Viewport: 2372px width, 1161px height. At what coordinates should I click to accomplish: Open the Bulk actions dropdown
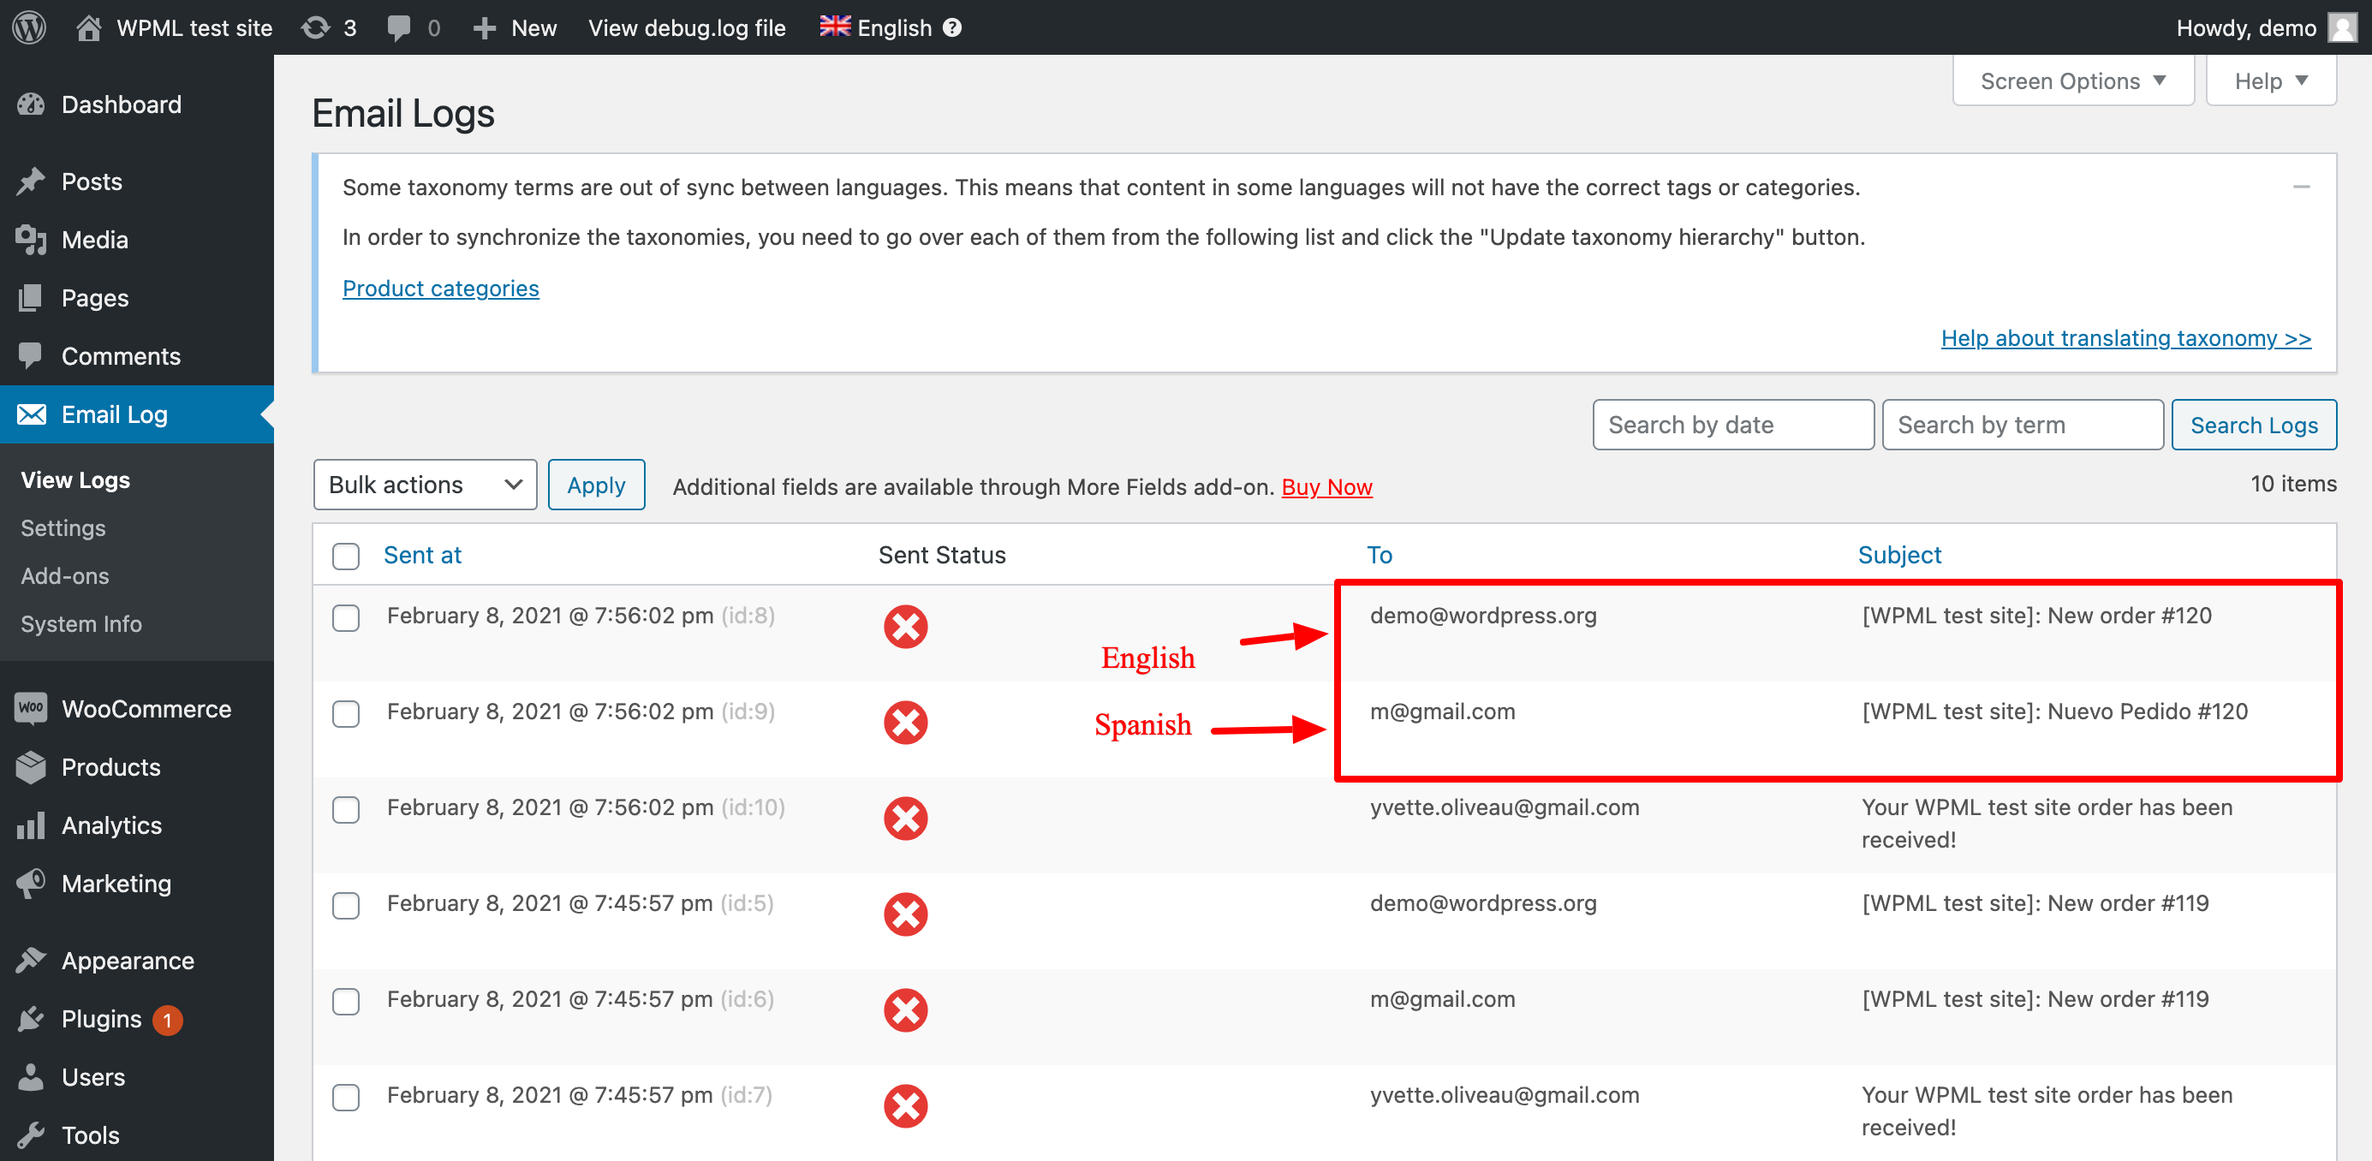coord(425,485)
